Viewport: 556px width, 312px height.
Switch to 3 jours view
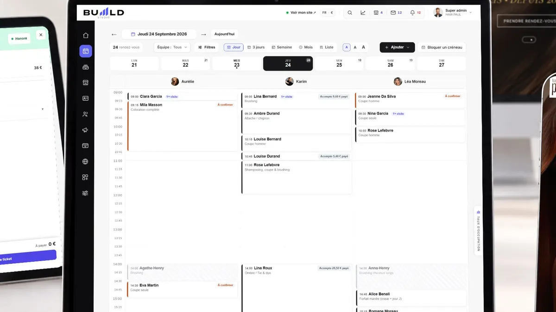pyautogui.click(x=256, y=47)
